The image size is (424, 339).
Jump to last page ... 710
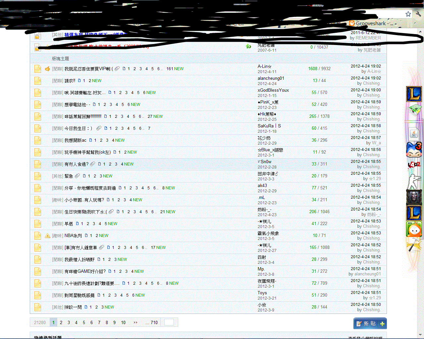pos(152,322)
